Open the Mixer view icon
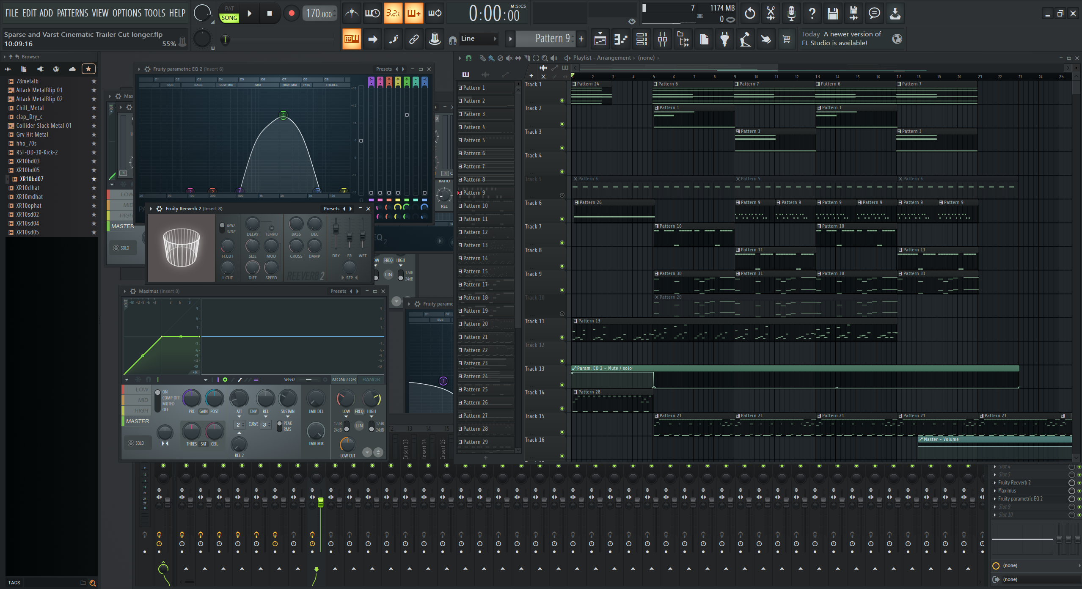 [x=662, y=39]
